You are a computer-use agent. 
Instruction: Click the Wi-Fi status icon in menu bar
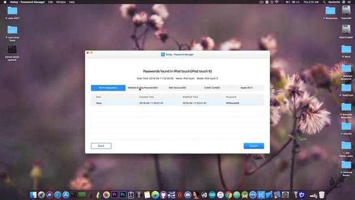pyautogui.click(x=277, y=2)
